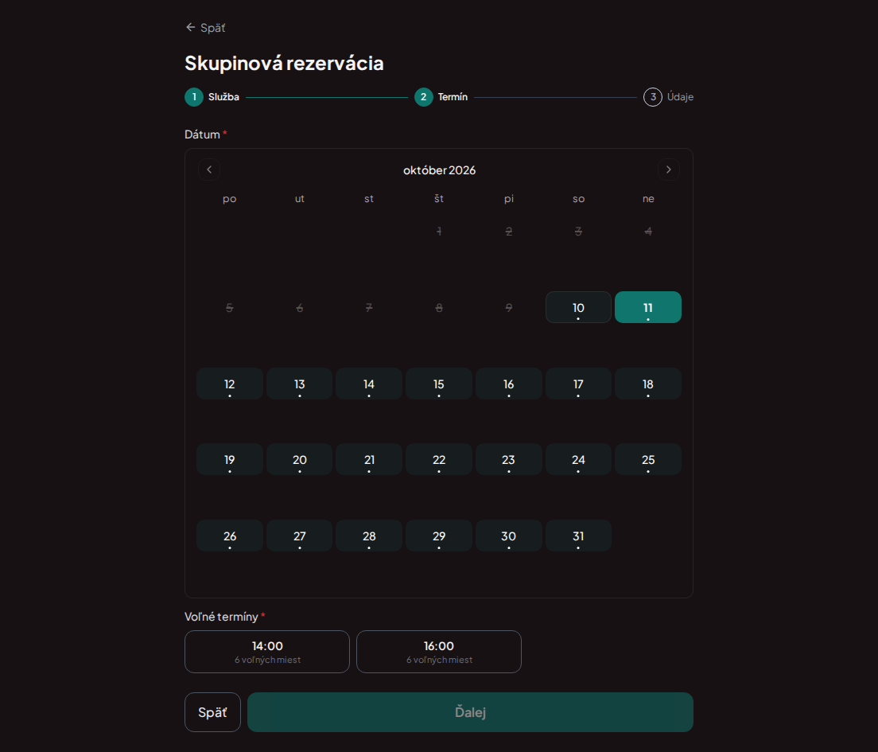
Task: Pick Monday 19 in the calendar
Action: [x=230, y=459]
